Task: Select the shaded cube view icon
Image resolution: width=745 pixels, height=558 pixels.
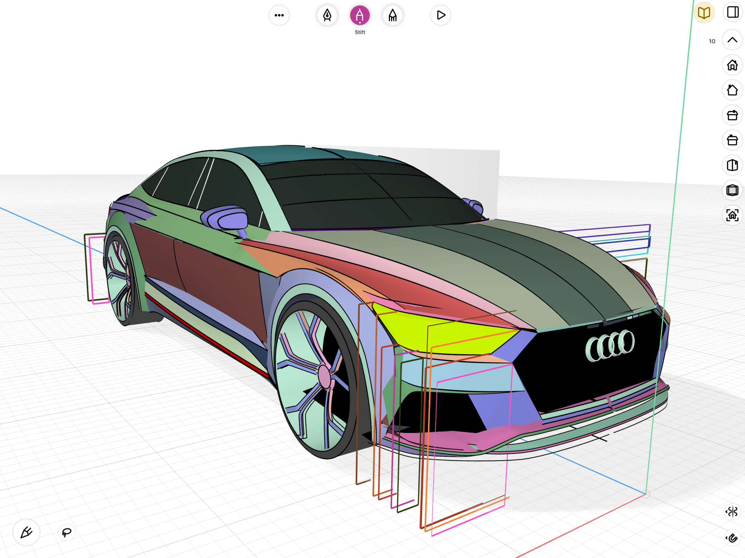Action: click(732, 190)
